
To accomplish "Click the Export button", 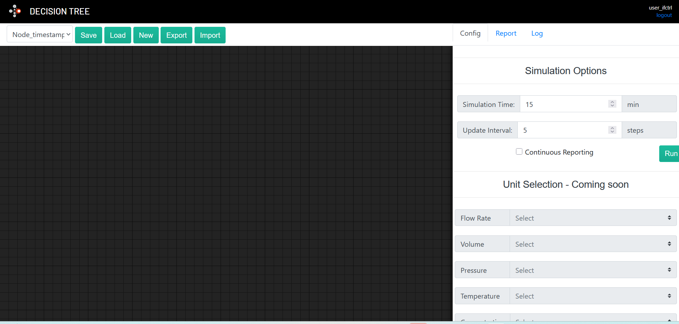I will tap(176, 35).
